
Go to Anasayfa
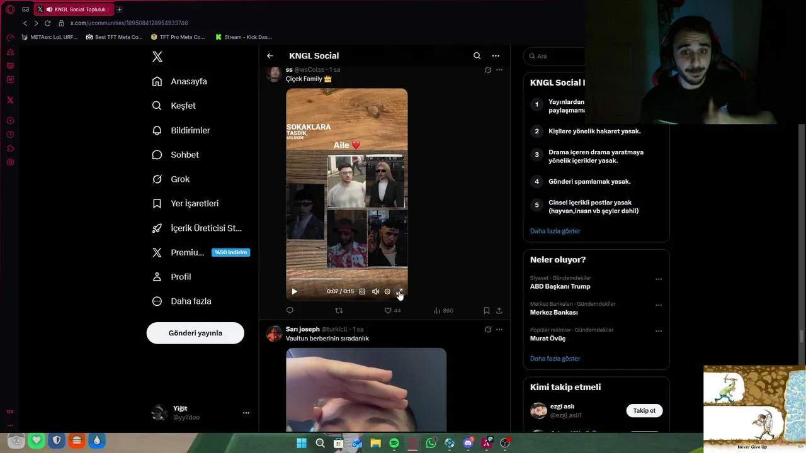tap(179, 81)
